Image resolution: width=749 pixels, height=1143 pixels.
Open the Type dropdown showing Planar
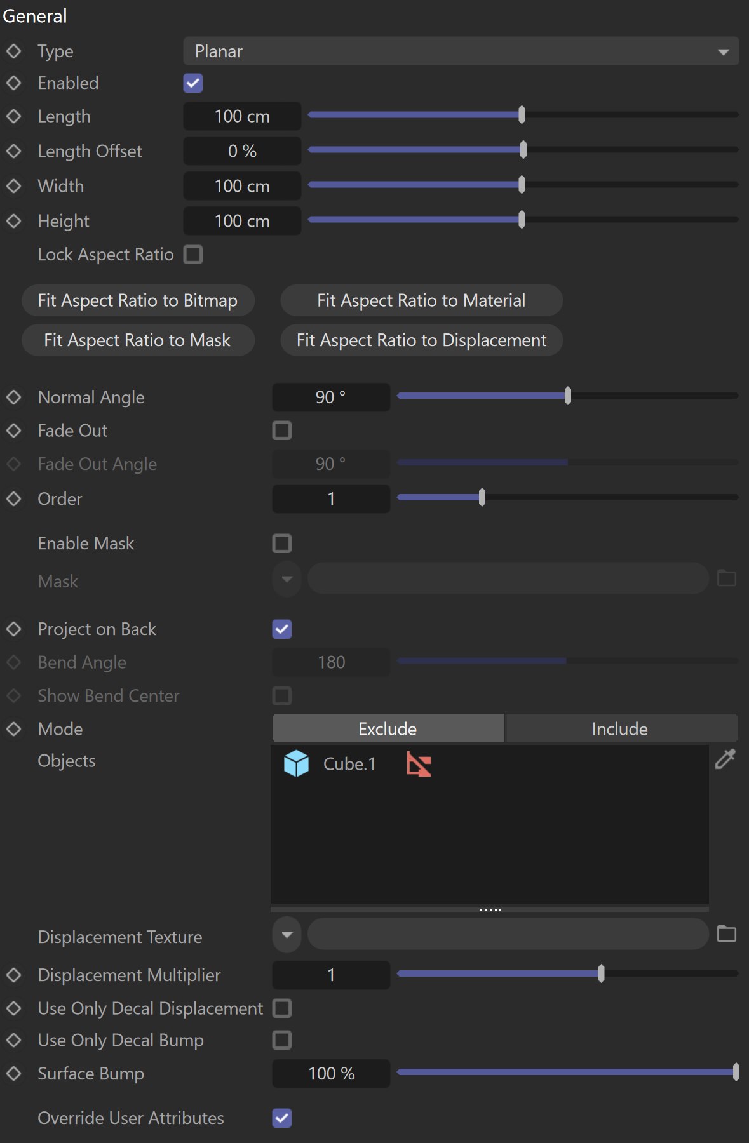(x=461, y=51)
